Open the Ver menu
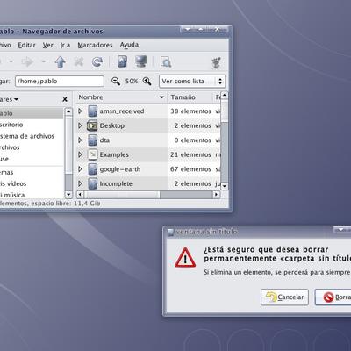351x351 pixels. [48, 45]
